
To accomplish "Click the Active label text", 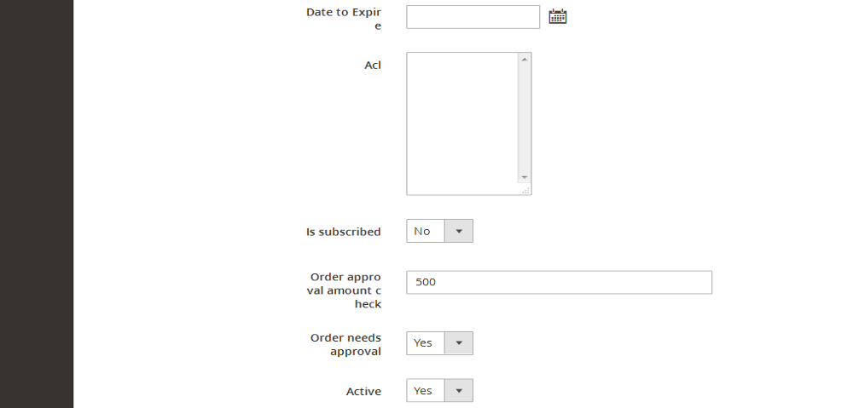I will click(363, 392).
